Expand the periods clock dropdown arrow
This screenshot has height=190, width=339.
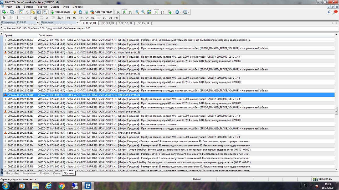click(181, 12)
